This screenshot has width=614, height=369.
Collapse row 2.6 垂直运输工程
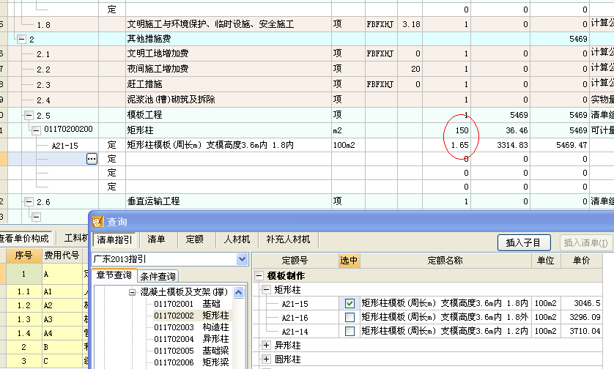29,202
